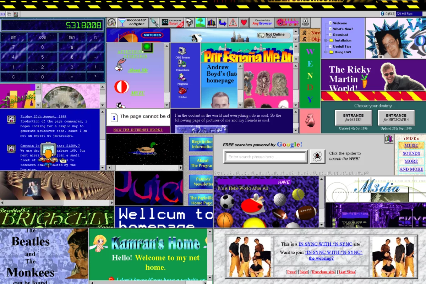Image resolution: width=426 pixels, height=284 pixels.
Task: Select MUSIC in the iNDEx sidebar
Action: [411, 146]
